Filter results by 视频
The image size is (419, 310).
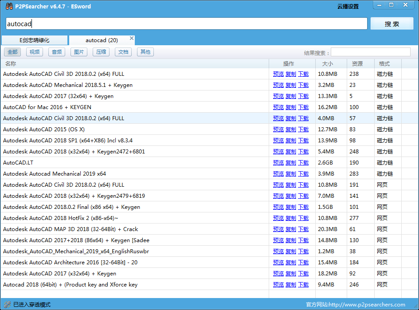(35, 52)
